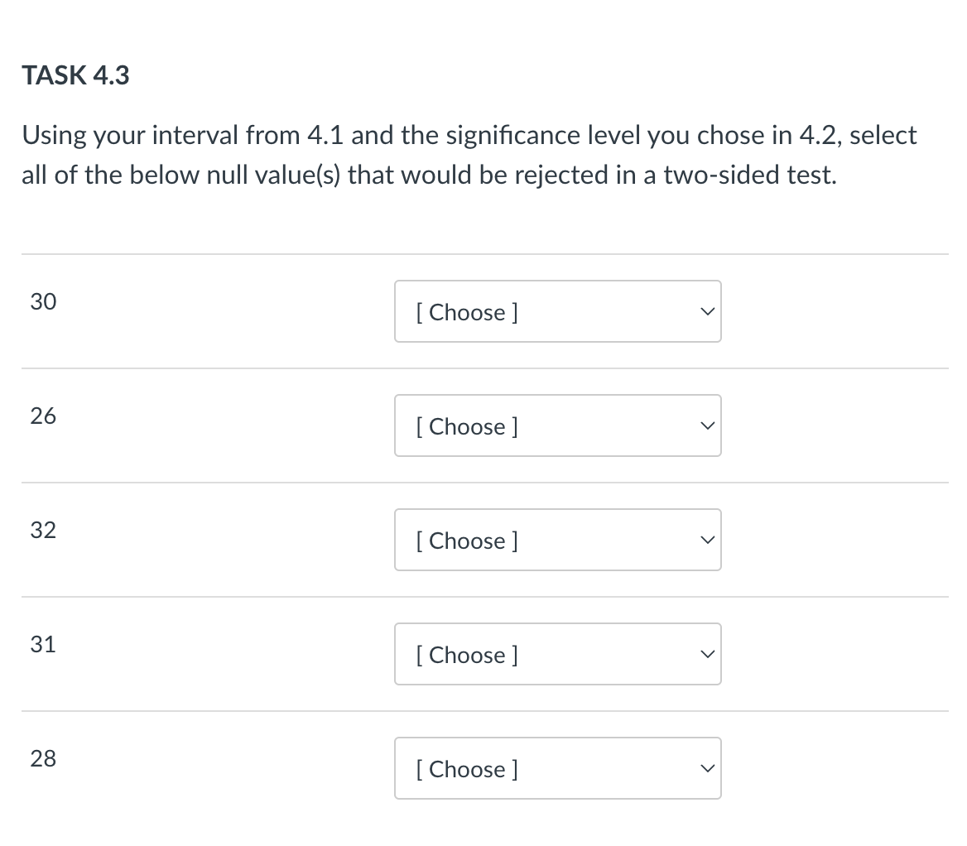Open the dropdown next to 31
Image resolution: width=967 pixels, height=846 pixels.
[x=558, y=654]
